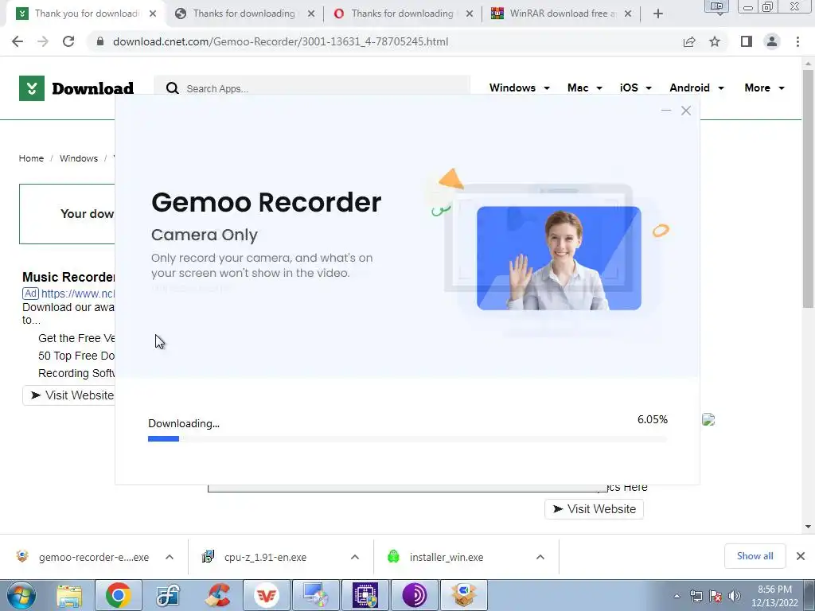815x611 pixels.
Task: Close the downloads bar
Action: click(801, 556)
